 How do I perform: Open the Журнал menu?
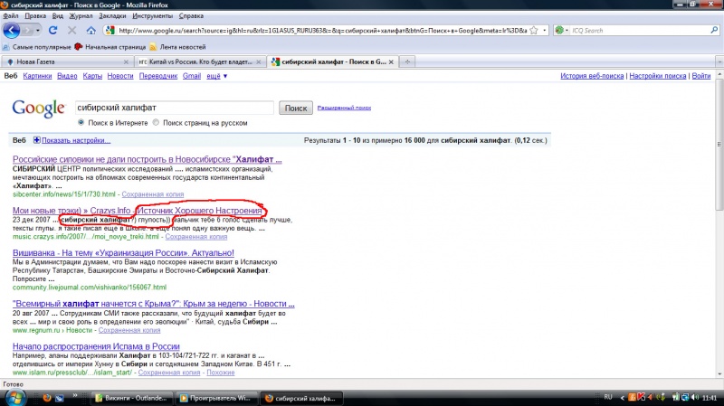point(81,16)
